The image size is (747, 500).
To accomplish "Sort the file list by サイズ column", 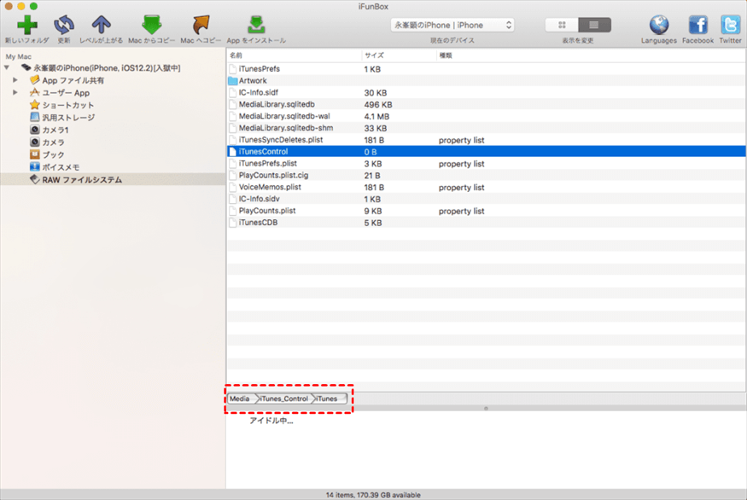I will [x=374, y=55].
